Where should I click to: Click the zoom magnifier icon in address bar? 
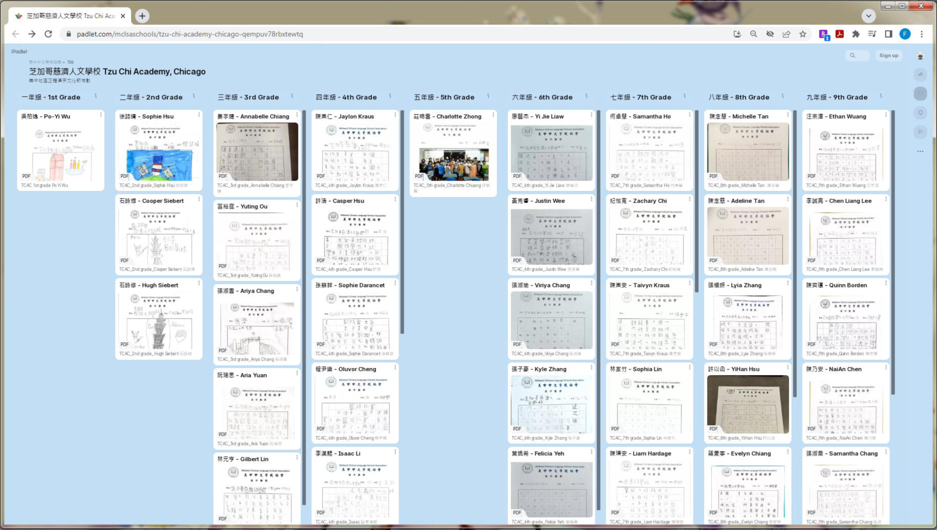[754, 34]
